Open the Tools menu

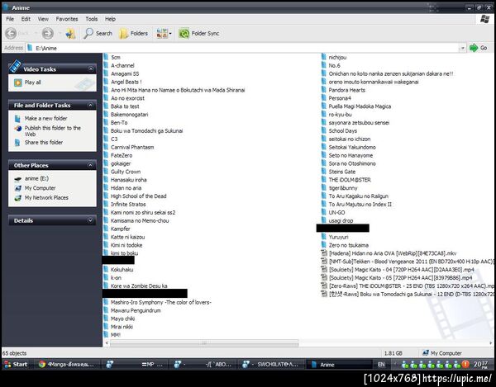[x=92, y=19]
